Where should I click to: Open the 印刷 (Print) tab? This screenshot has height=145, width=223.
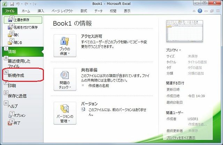tap(23, 85)
